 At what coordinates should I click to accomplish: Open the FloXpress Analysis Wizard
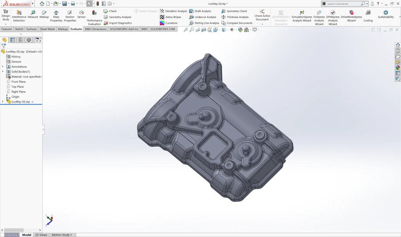click(319, 18)
